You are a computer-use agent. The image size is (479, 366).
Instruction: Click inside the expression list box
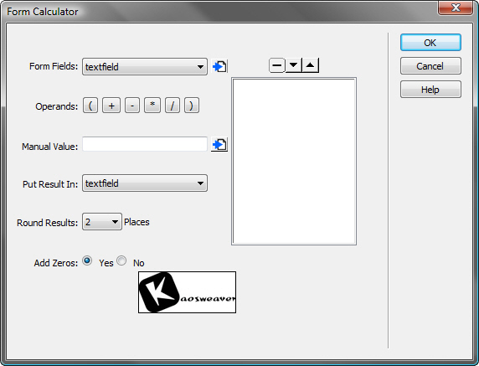[x=294, y=162]
